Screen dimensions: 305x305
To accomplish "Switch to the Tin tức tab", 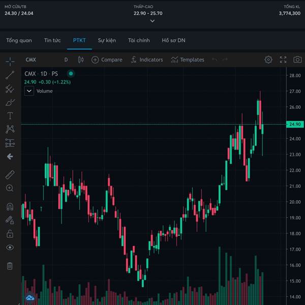I will pos(52,41).
